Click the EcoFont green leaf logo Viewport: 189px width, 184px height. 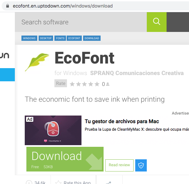click(x=37, y=62)
